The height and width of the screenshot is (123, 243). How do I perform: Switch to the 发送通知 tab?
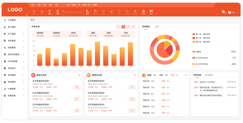(209, 75)
